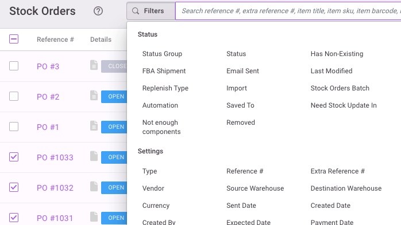Add the Sent Date filter

point(241,206)
